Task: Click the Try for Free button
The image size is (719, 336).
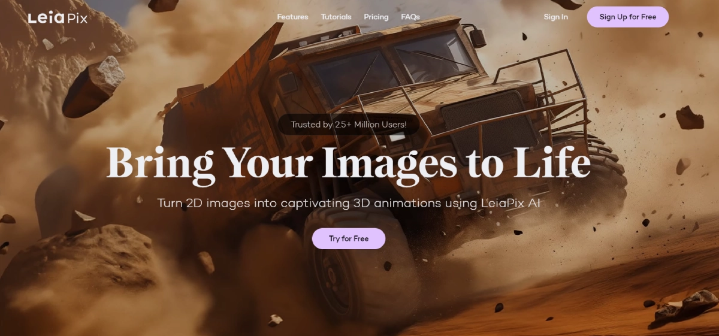Action: (348, 238)
